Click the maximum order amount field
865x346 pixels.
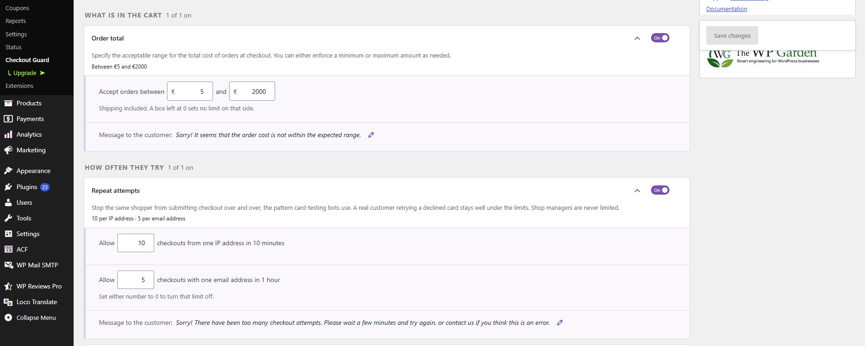click(x=252, y=91)
